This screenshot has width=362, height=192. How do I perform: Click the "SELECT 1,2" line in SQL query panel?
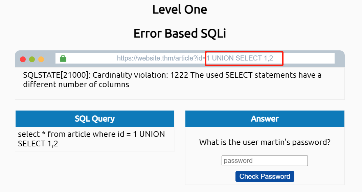[x=38, y=144]
